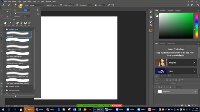Hide the Background layer with eye icon

tap(156, 91)
